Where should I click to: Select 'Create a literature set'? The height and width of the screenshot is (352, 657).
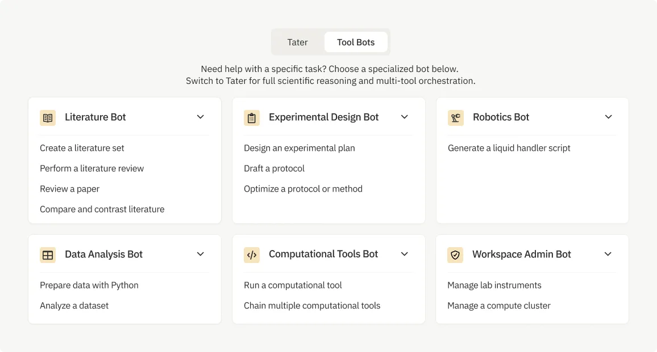82,148
